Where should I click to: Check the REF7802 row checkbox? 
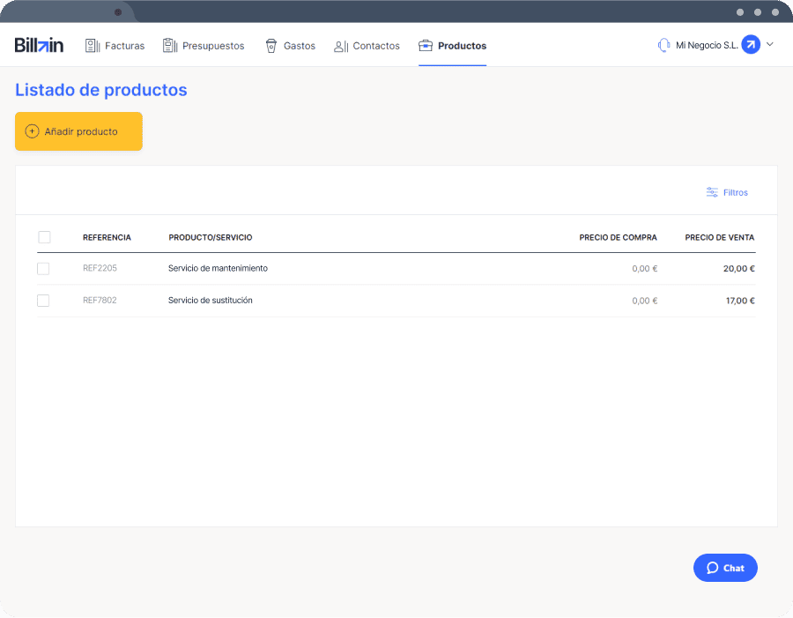pos(43,301)
